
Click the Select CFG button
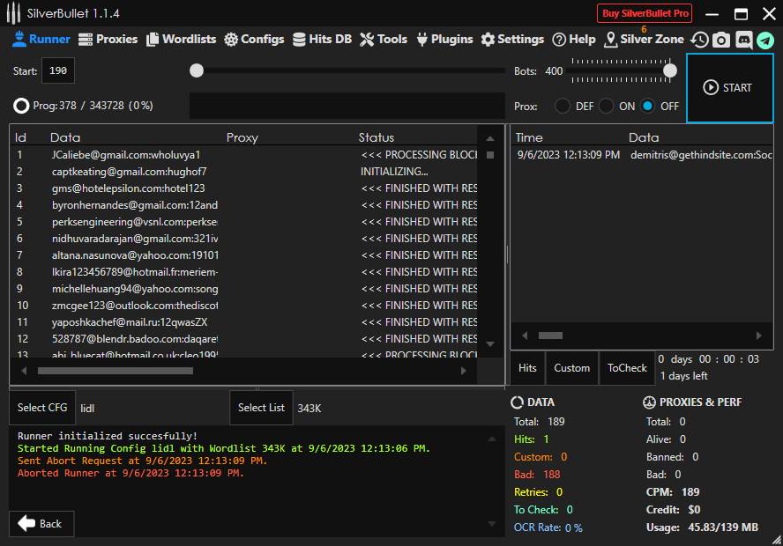coord(43,408)
